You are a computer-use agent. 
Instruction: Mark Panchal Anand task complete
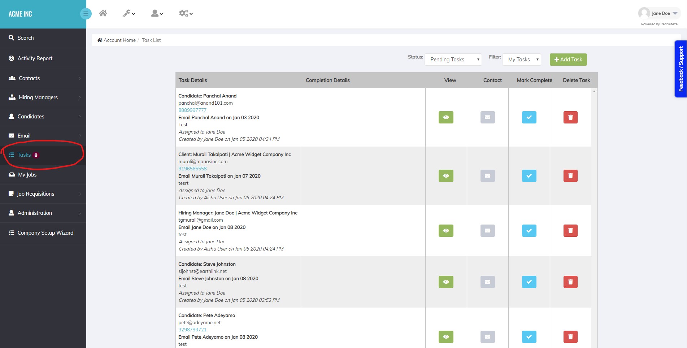(x=529, y=117)
